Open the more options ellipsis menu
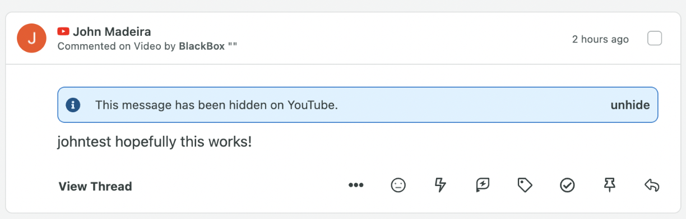Viewport: 686px width, 219px height. [x=356, y=185]
